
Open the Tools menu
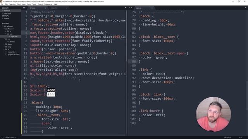tap(34, 4)
